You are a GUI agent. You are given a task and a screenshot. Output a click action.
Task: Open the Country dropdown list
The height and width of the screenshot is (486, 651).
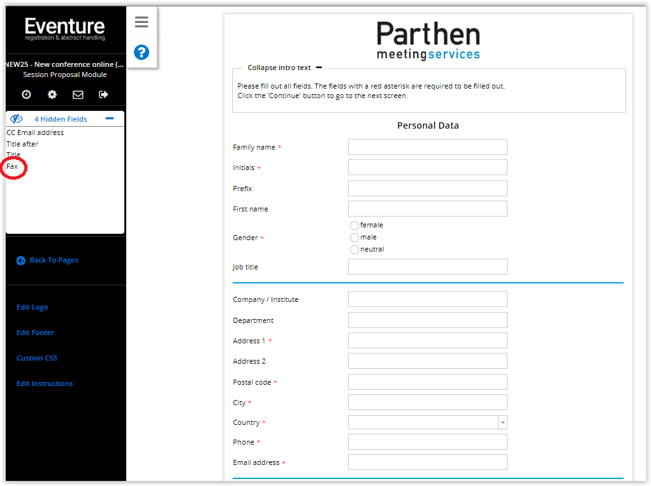click(502, 422)
